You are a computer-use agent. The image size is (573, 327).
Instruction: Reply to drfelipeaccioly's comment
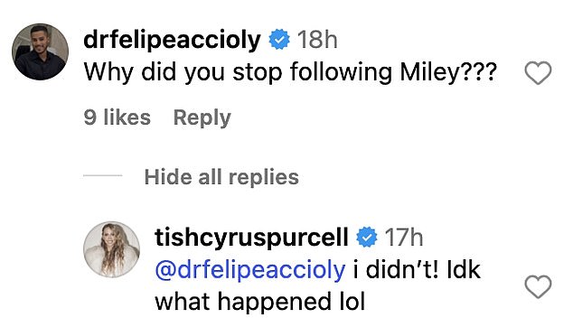[x=202, y=118]
